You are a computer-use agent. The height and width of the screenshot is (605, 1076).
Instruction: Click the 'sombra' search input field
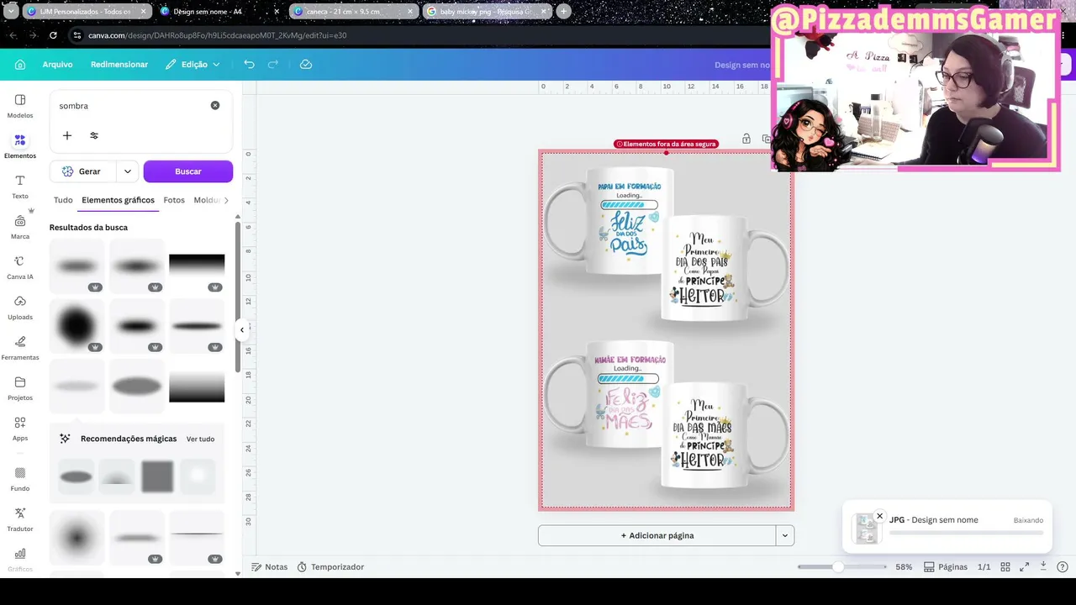click(133, 106)
